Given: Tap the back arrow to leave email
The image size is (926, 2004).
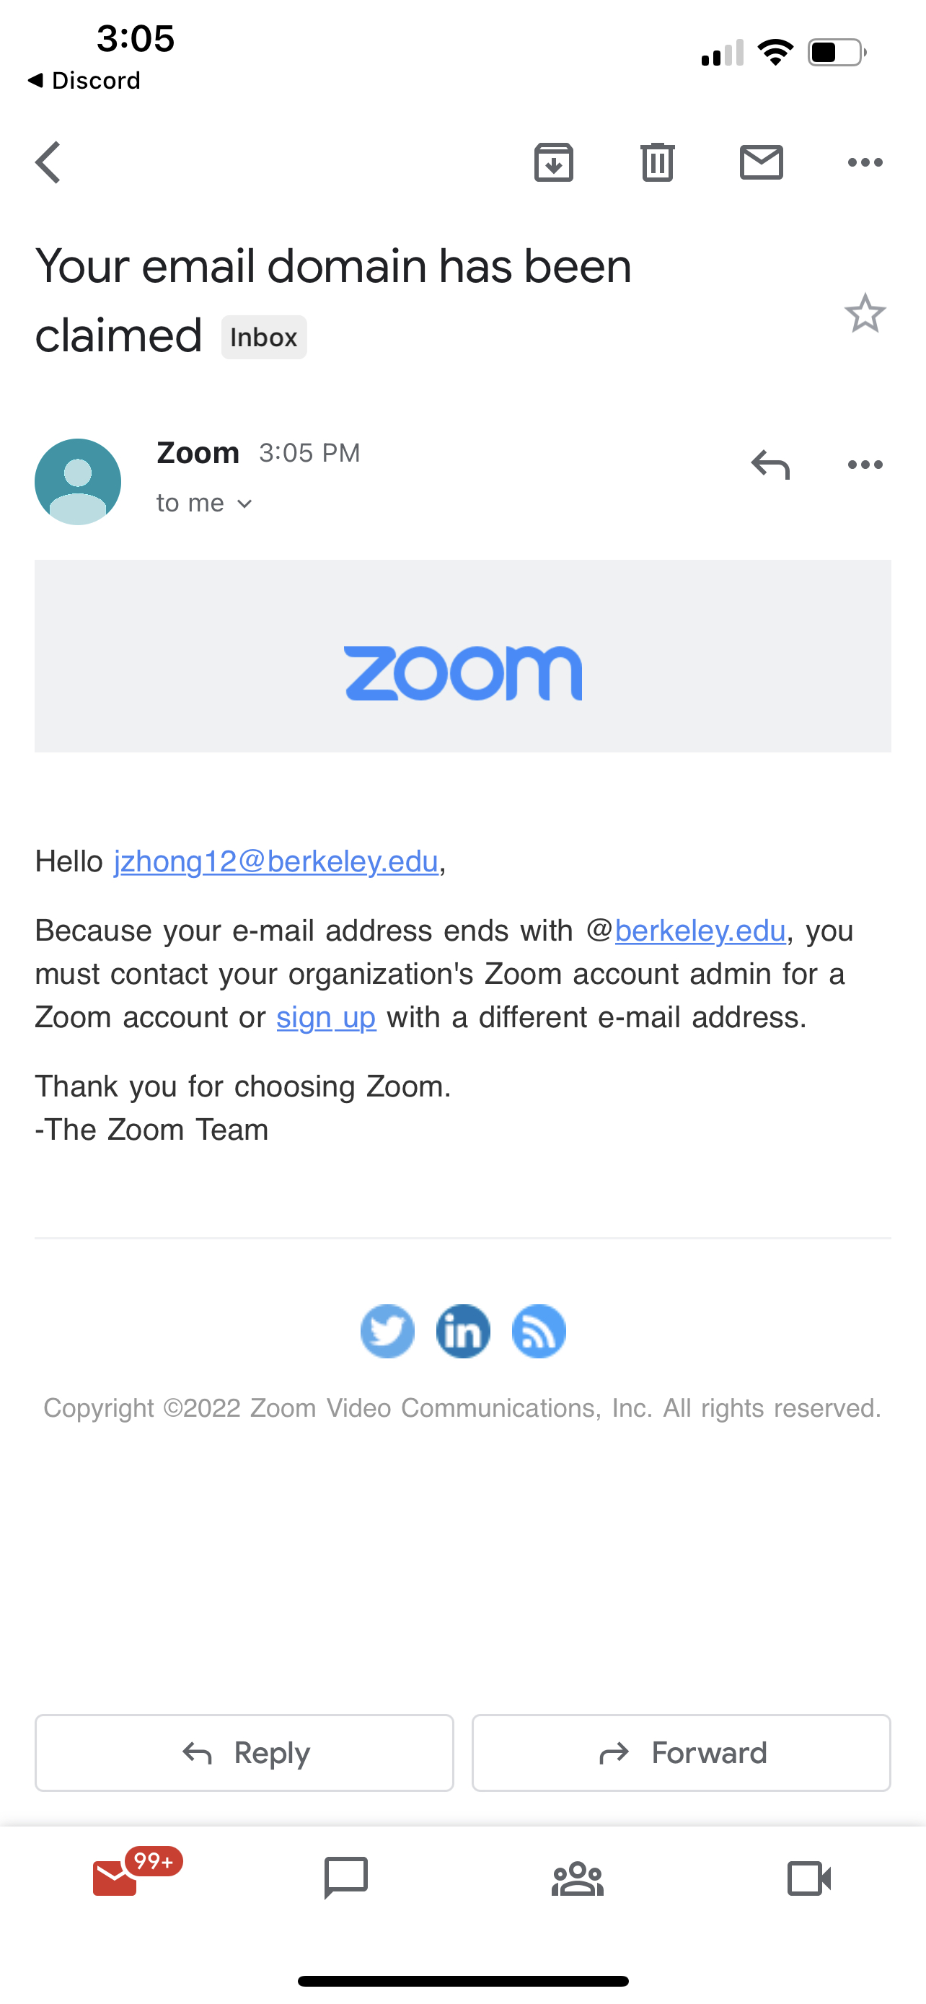Looking at the screenshot, I should tap(48, 162).
